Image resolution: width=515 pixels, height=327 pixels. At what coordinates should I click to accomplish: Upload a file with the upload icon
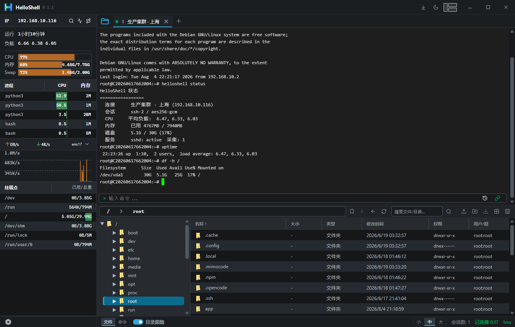point(464,211)
